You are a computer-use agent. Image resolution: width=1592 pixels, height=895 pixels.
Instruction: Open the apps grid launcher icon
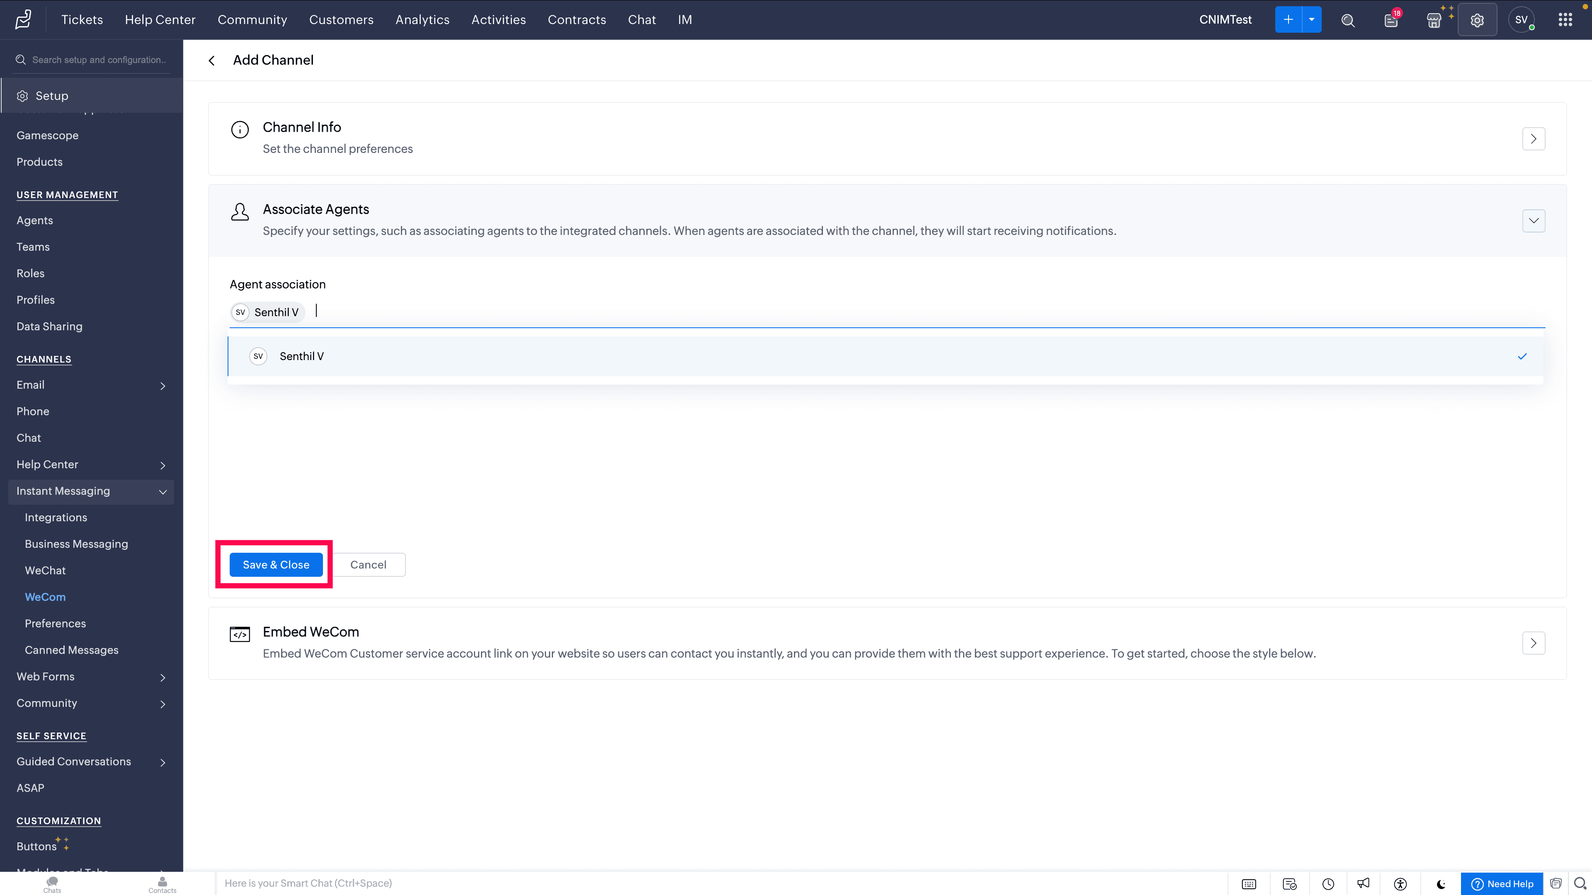[x=1565, y=20]
